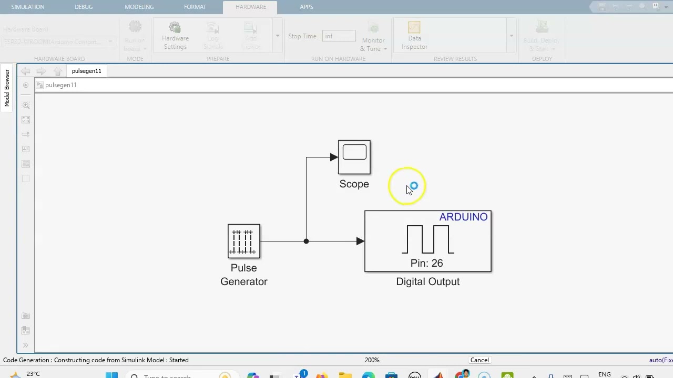Click the search magnifier in quick access toolbar
This screenshot has height=378, width=673.
tap(642, 6)
